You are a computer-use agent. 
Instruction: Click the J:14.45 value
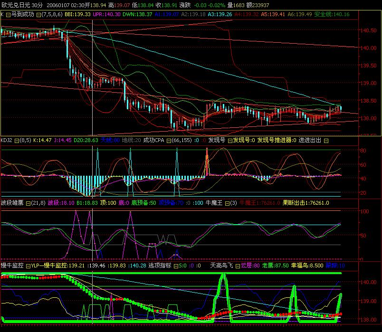coord(63,140)
